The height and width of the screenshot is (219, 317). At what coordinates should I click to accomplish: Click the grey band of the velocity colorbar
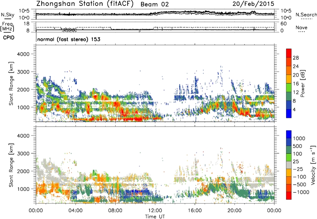tap(289, 165)
